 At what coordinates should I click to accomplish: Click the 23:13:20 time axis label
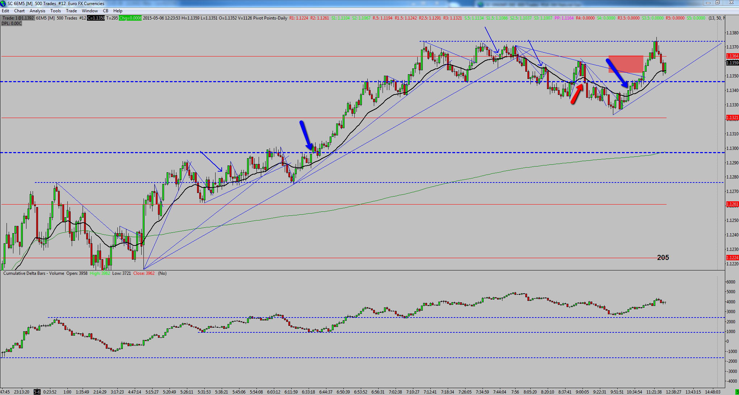pyautogui.click(x=22, y=392)
